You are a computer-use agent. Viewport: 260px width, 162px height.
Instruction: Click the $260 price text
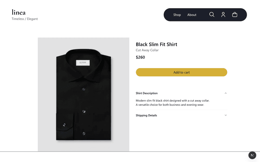coord(140,58)
